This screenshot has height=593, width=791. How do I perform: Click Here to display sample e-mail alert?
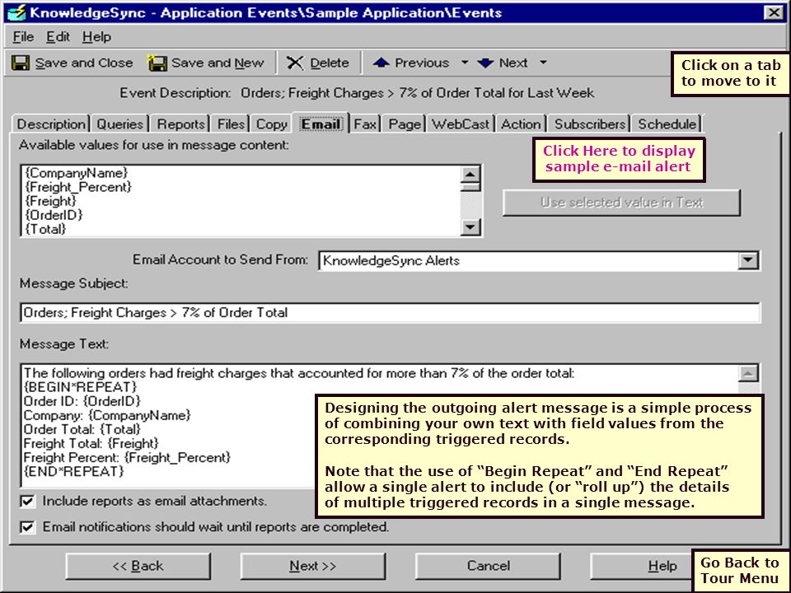pos(619,159)
